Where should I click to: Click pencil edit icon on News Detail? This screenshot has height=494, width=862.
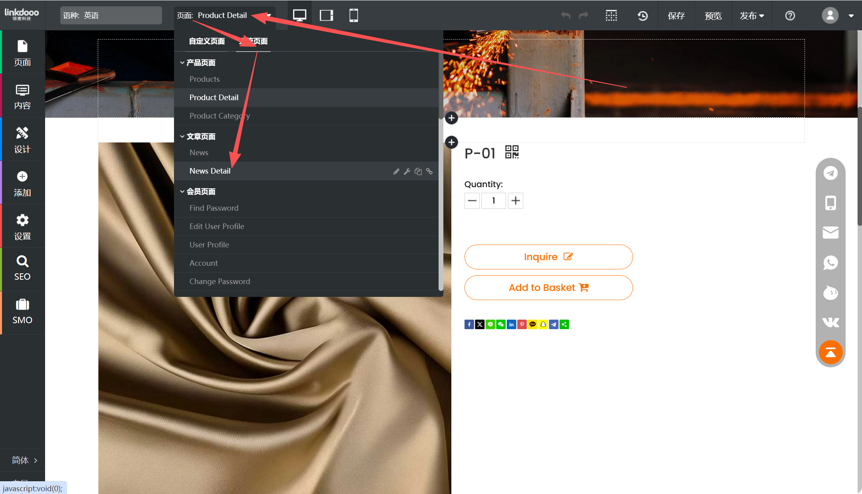(396, 172)
